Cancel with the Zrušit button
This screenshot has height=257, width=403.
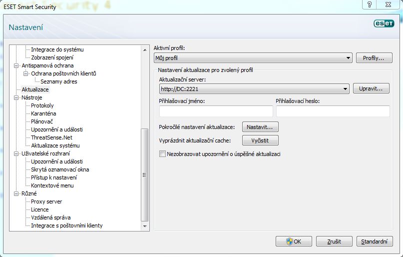tap(334, 241)
